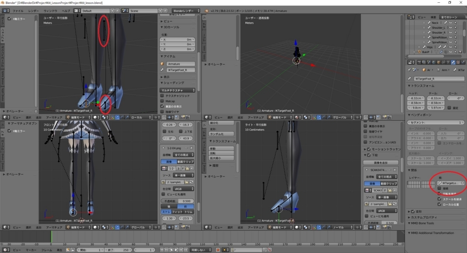
Task: Enable the Matcap checkbox
Action: click(x=162, y=101)
